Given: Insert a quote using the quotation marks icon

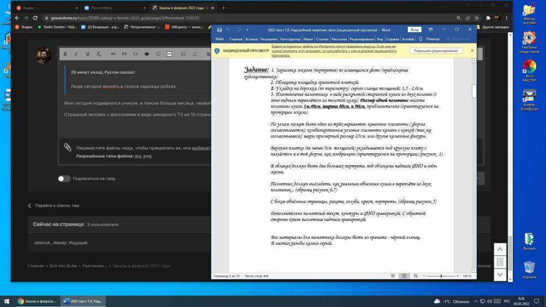Looking at the screenshot, I should pos(124,54).
